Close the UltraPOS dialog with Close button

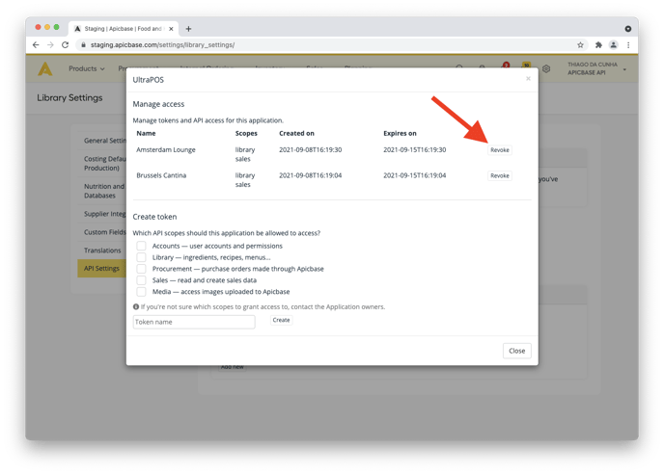pyautogui.click(x=516, y=351)
